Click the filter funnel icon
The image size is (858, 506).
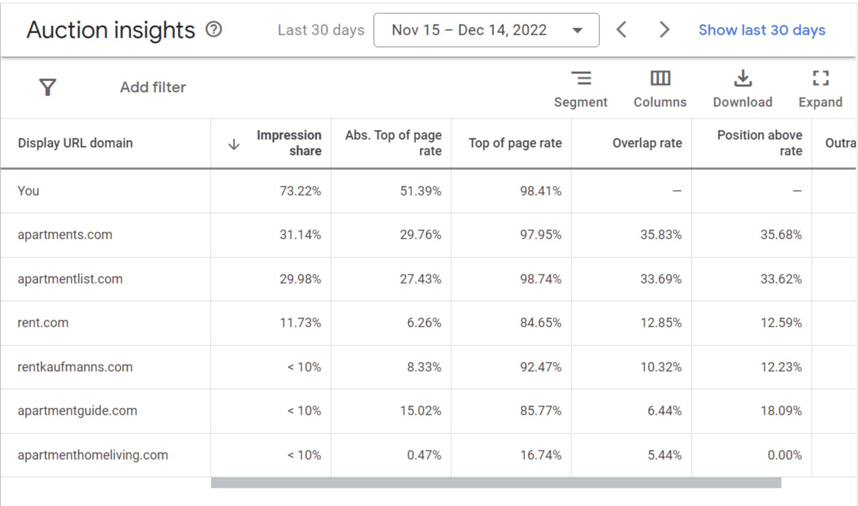click(47, 87)
